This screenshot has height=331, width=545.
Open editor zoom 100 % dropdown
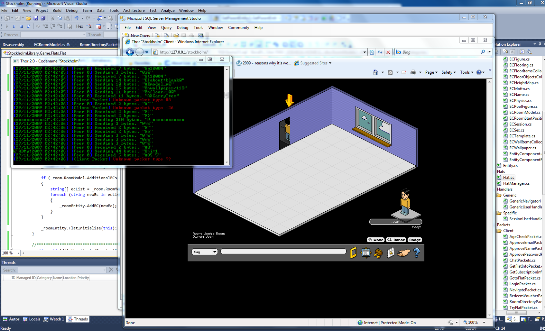pyautogui.click(x=18, y=253)
